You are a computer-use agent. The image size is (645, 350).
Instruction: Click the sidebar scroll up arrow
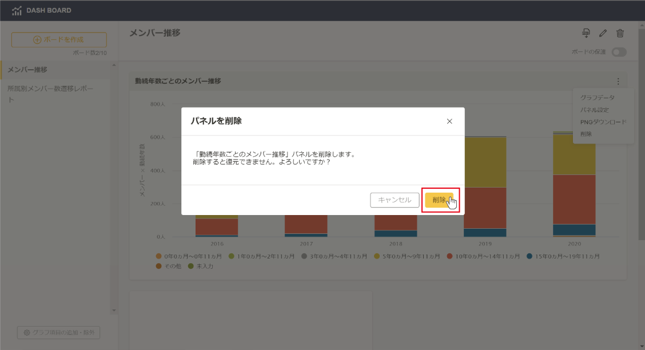click(114, 65)
